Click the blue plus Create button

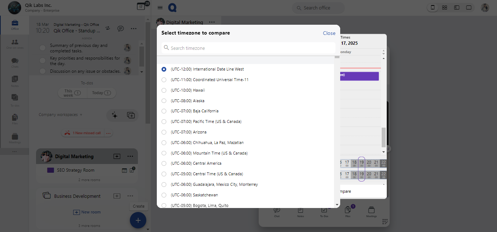click(x=138, y=220)
